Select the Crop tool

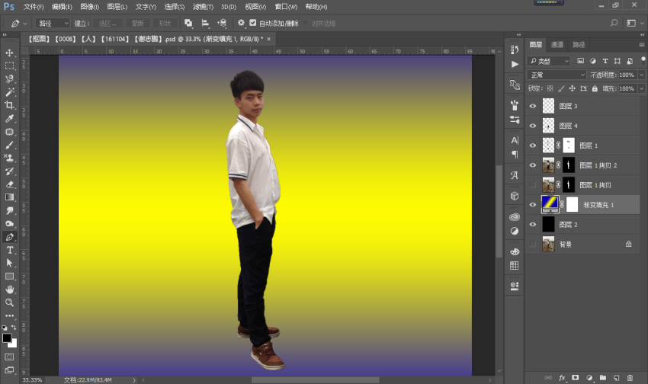pyautogui.click(x=10, y=105)
